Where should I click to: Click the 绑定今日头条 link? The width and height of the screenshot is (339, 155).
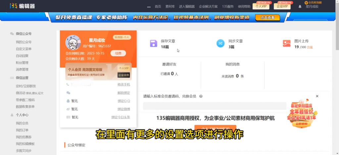pyautogui.click(x=121, y=117)
